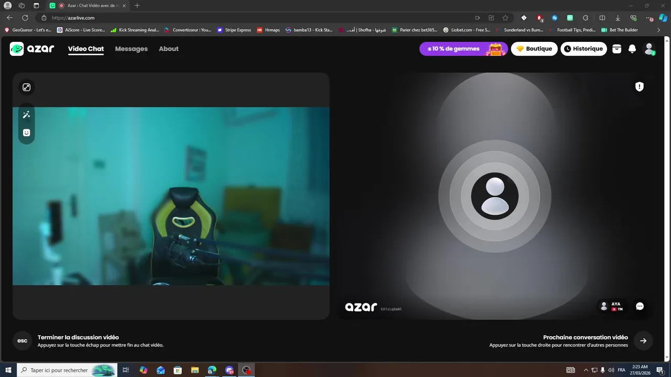Viewport: 671px width, 377px height.
Task: Open the workspaces icon in the title bar
Action: coord(21,5)
